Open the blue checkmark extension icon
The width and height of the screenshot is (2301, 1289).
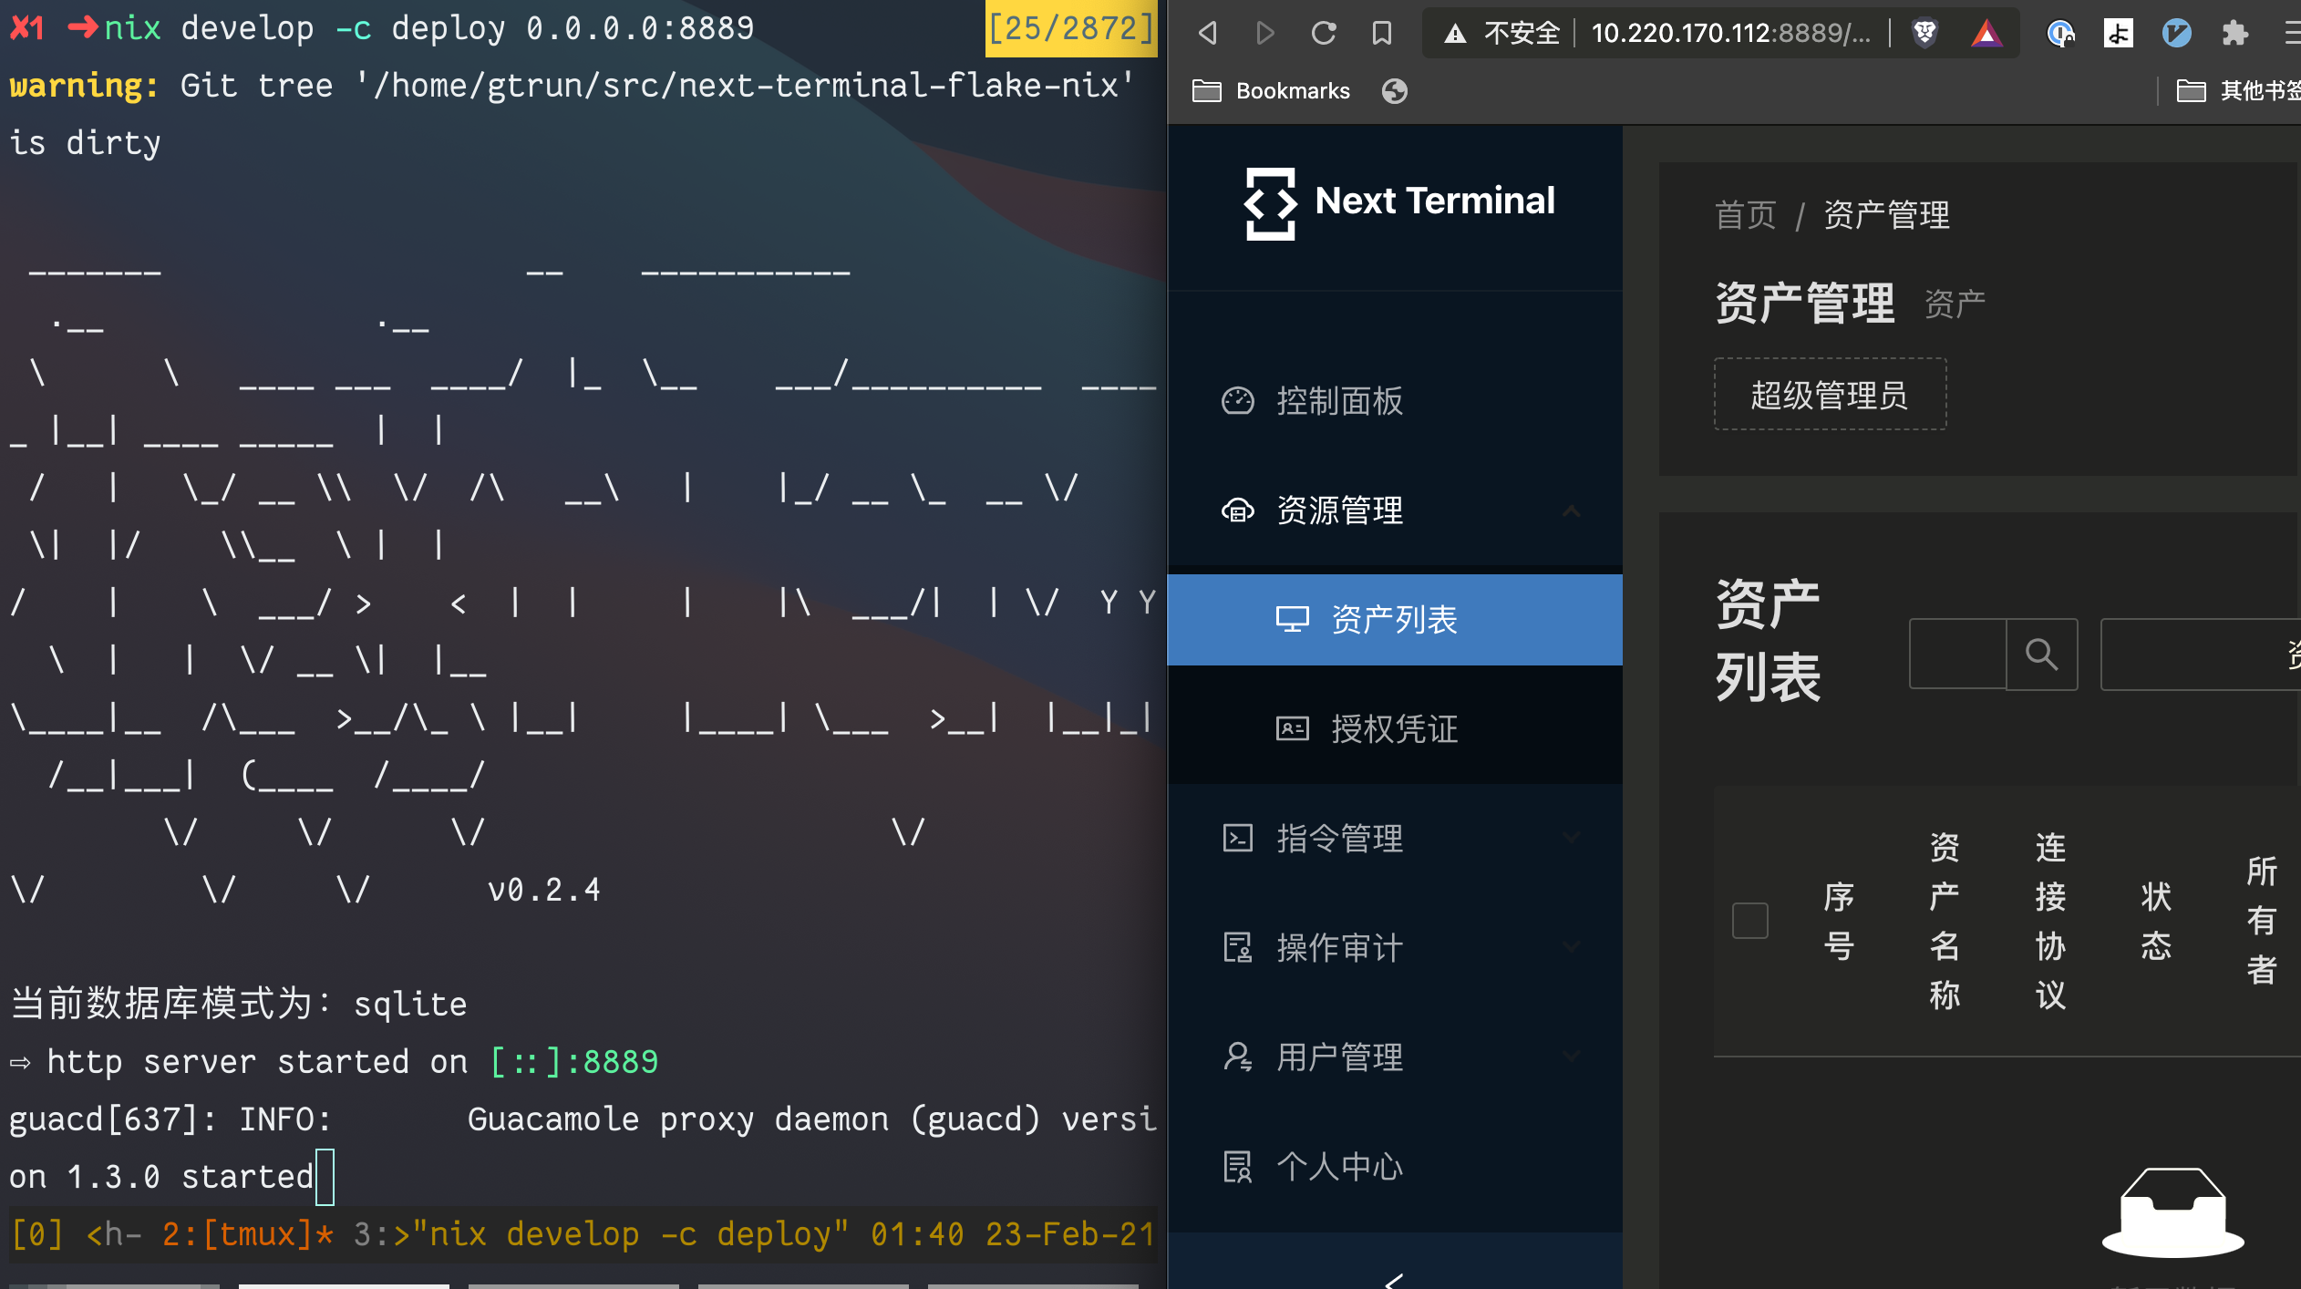point(2176,34)
